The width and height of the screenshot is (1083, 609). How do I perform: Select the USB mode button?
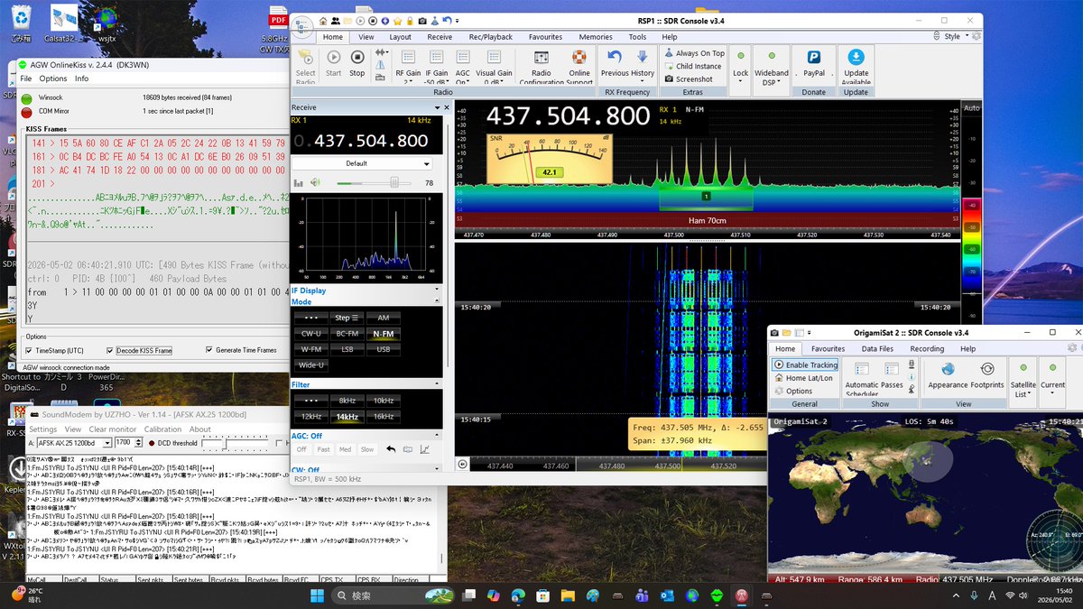pos(384,348)
